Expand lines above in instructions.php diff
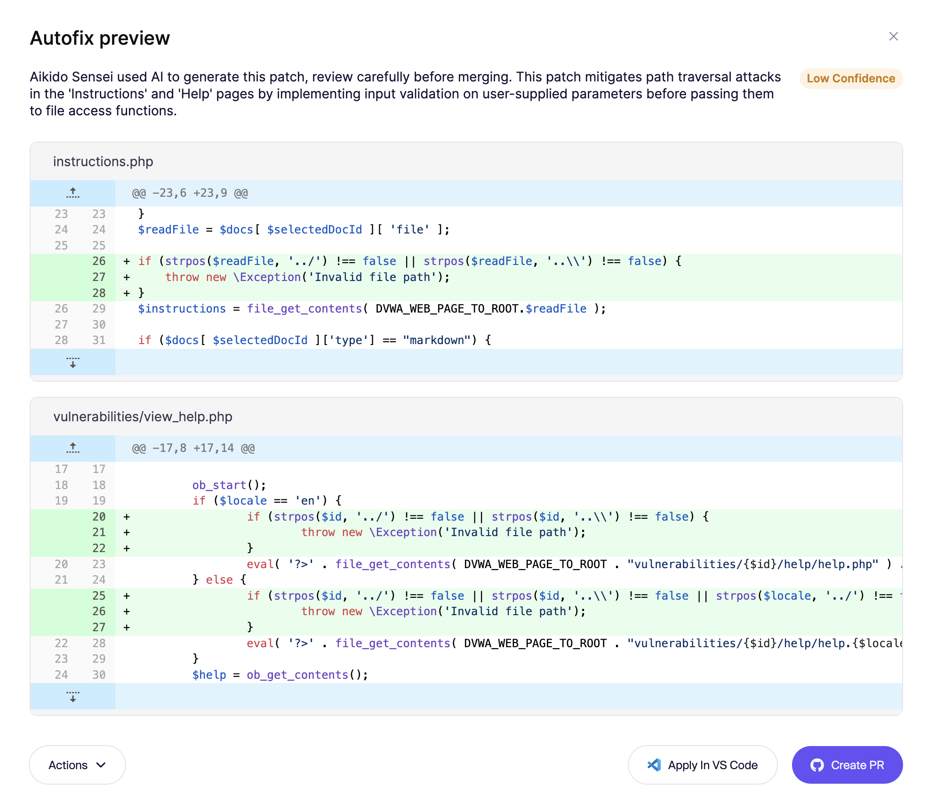This screenshot has width=928, height=803. coord(72,193)
